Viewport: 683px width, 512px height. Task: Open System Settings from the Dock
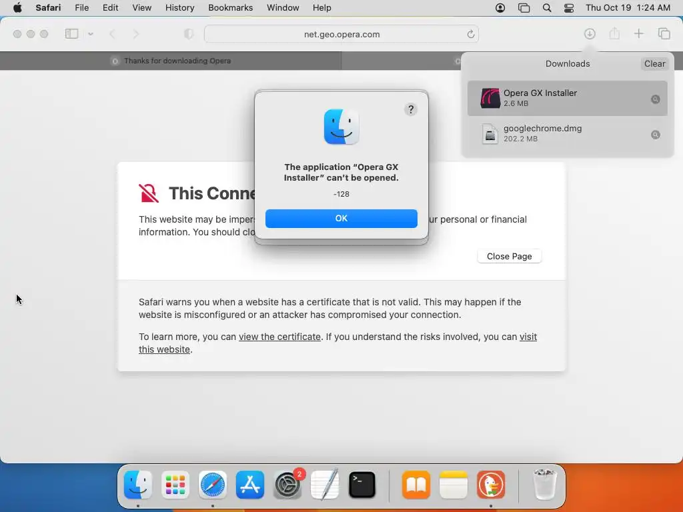(287, 485)
